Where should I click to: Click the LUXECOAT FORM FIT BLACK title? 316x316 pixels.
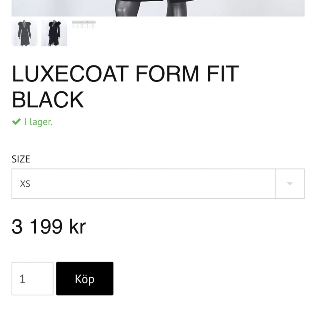[125, 87]
